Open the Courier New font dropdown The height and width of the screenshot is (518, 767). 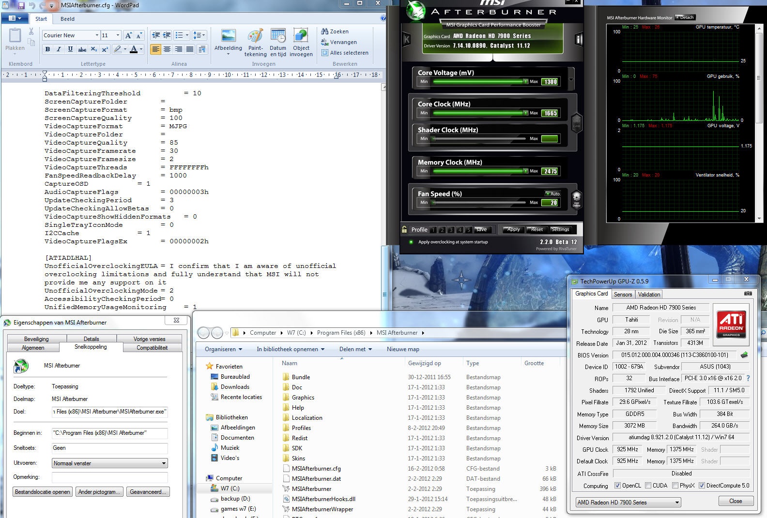pos(97,35)
